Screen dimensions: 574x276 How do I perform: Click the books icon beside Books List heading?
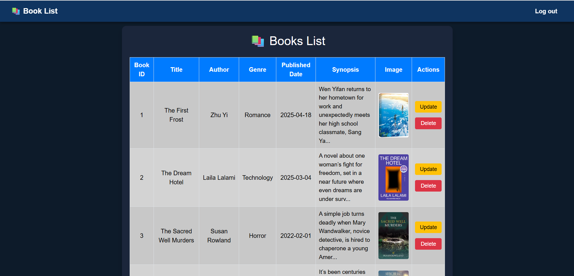click(x=258, y=41)
